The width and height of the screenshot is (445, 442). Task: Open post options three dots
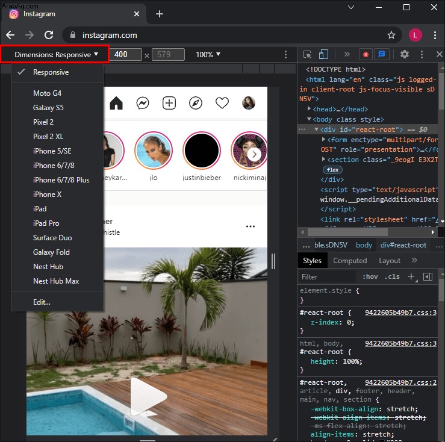click(x=251, y=226)
